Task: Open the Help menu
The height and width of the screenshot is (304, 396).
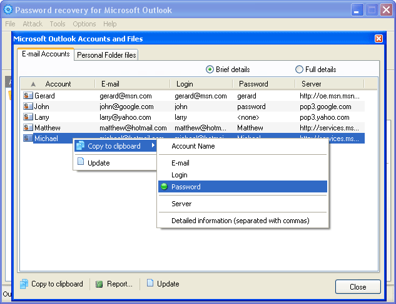Action: 110,24
